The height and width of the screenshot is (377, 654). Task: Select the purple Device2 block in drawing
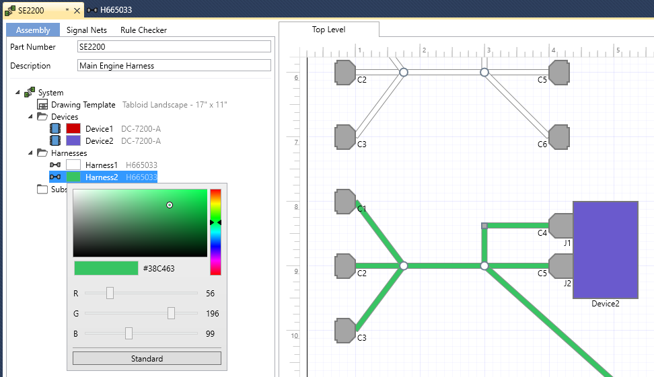coord(606,250)
